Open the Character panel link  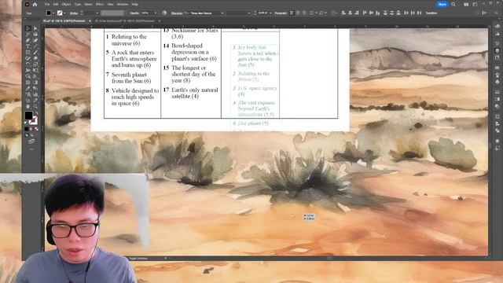[x=177, y=13]
